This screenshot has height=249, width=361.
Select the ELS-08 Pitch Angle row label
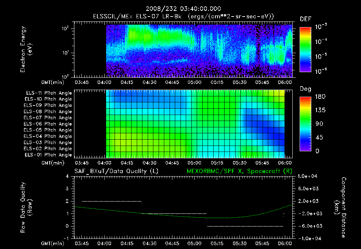pos(48,111)
